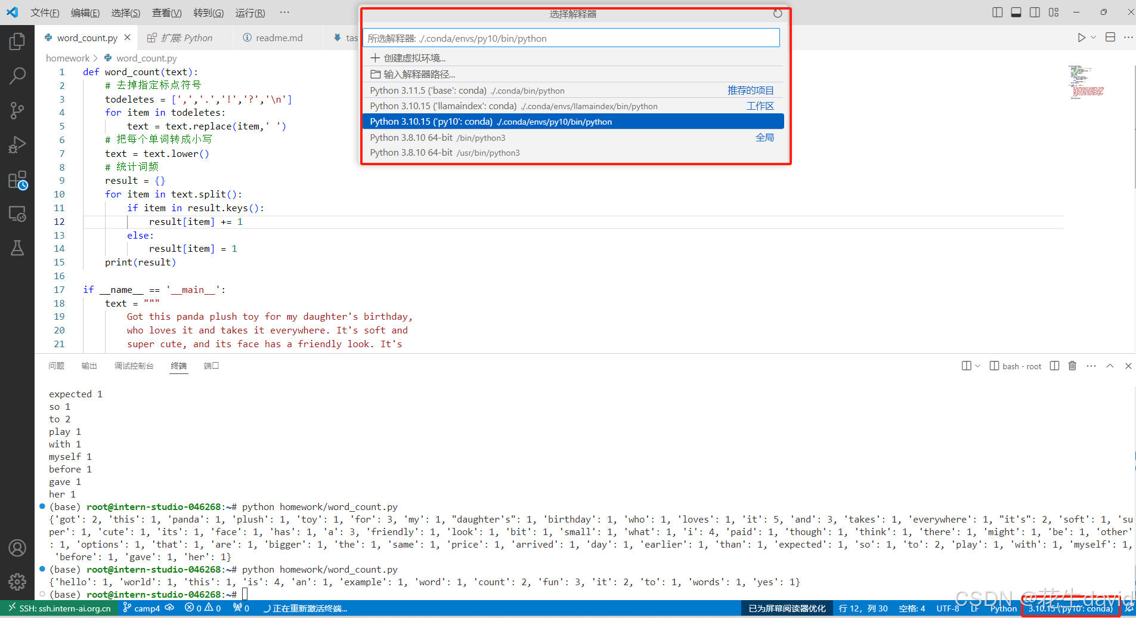Choose Python 3.8.10 /usr/bin/python3 interpreter
This screenshot has width=1136, height=618.
tap(572, 153)
